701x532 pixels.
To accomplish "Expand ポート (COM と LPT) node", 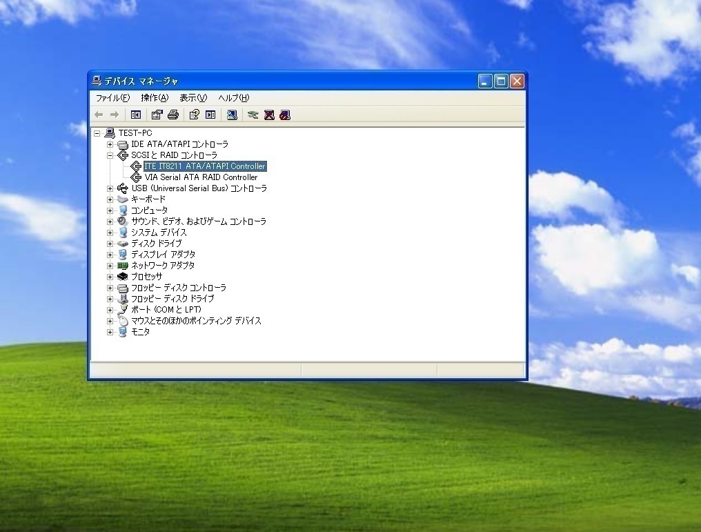I will [x=110, y=310].
